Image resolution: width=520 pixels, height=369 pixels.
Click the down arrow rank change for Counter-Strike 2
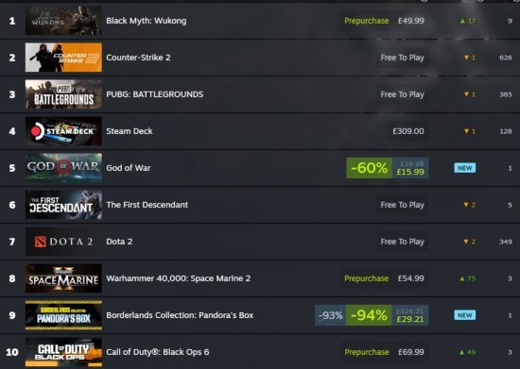pyautogui.click(x=466, y=58)
